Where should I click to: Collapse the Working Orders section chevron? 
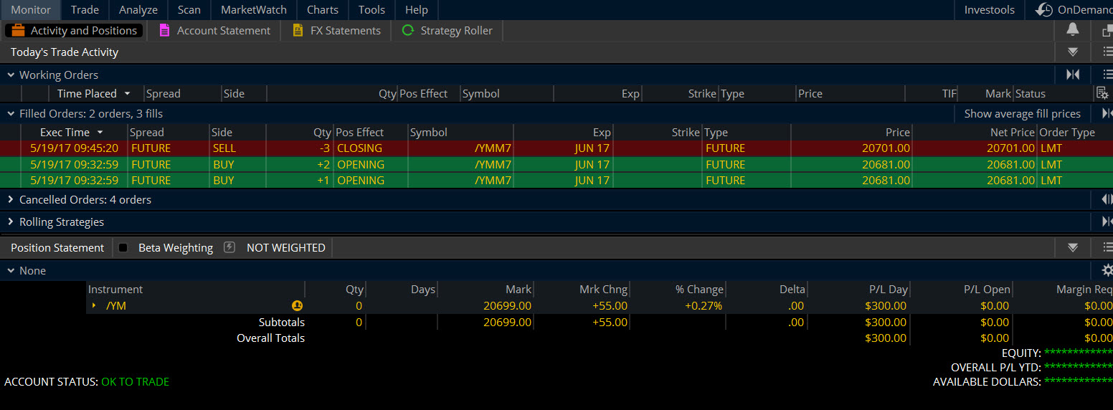point(11,75)
